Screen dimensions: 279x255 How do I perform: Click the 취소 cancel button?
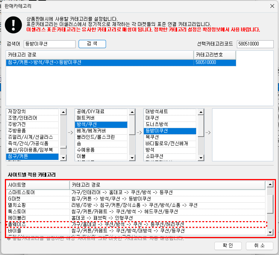coord(259,246)
